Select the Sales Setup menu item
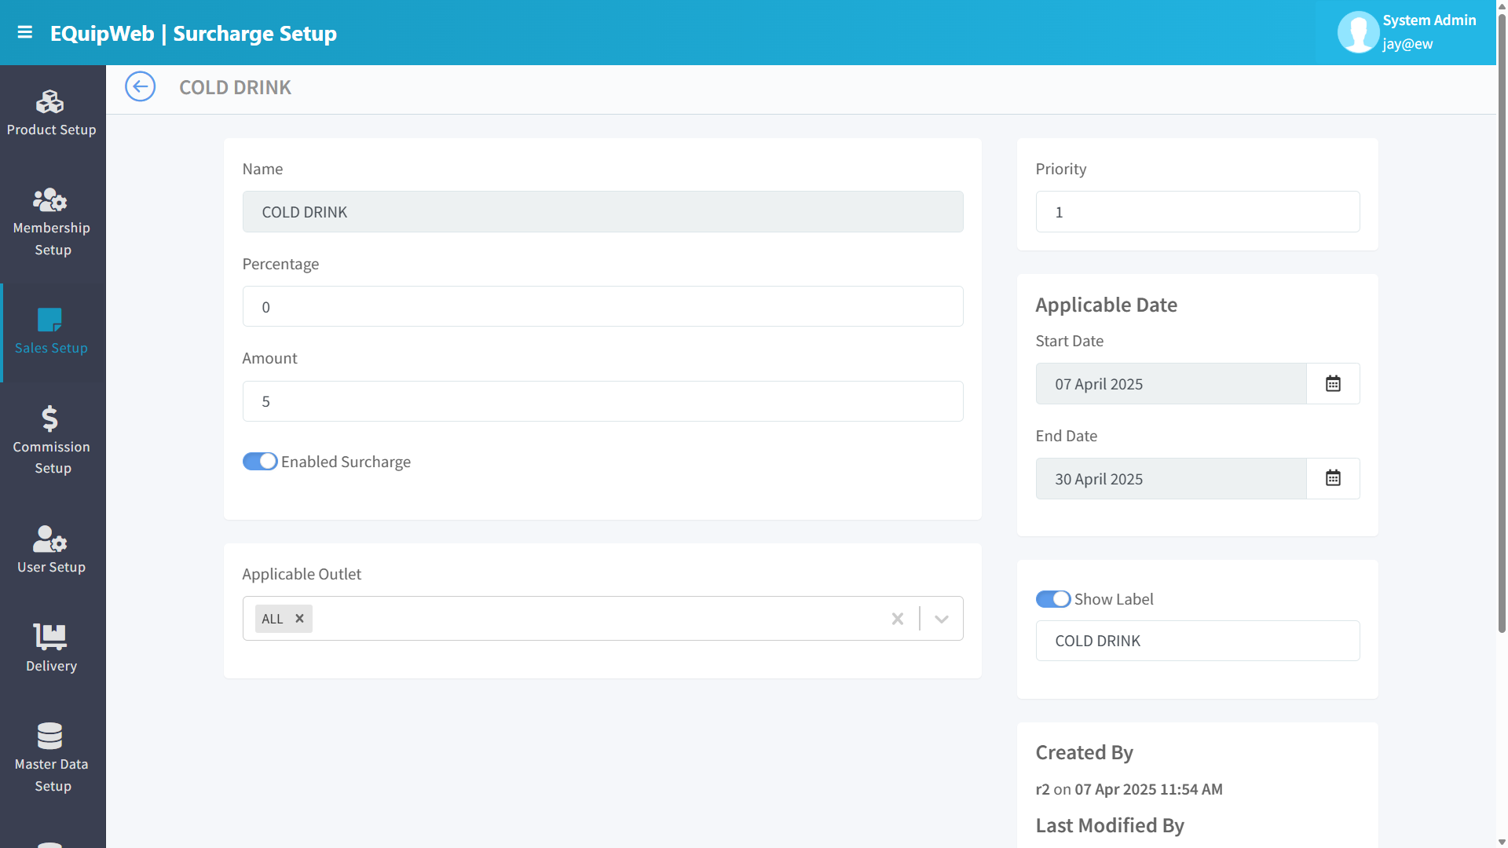The height and width of the screenshot is (848, 1508). (x=52, y=332)
